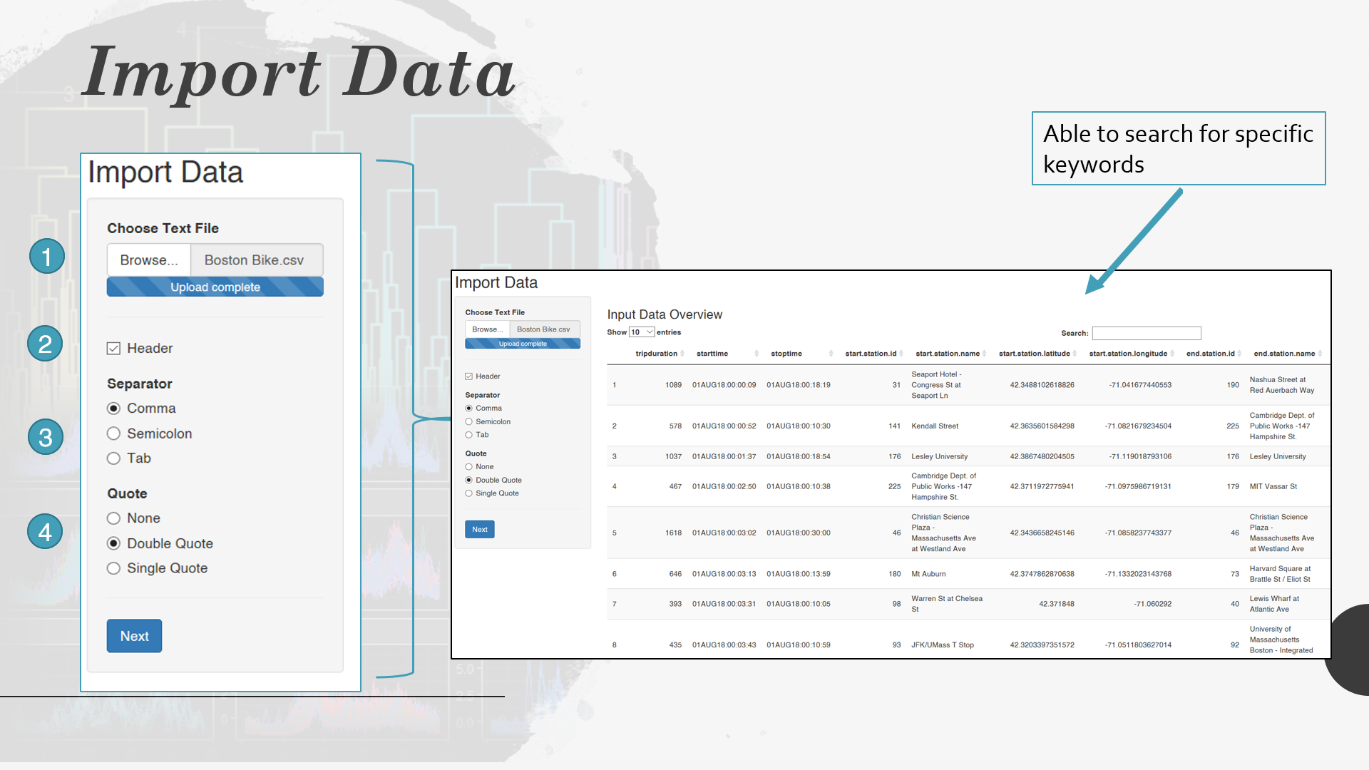Sort by stoptime column sort arrows

pos(831,354)
